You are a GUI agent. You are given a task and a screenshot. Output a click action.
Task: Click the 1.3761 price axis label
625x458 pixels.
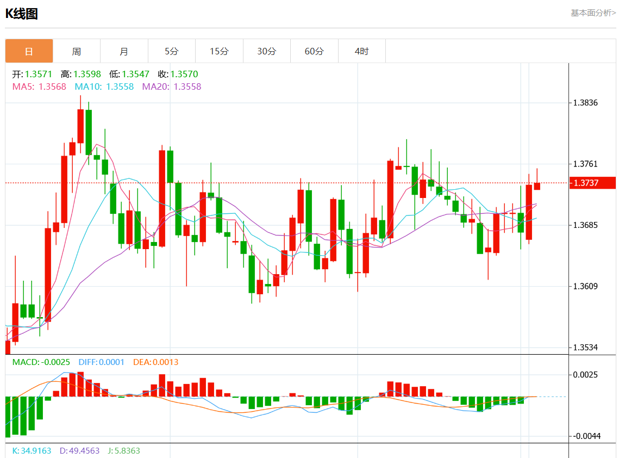pyautogui.click(x=585, y=164)
